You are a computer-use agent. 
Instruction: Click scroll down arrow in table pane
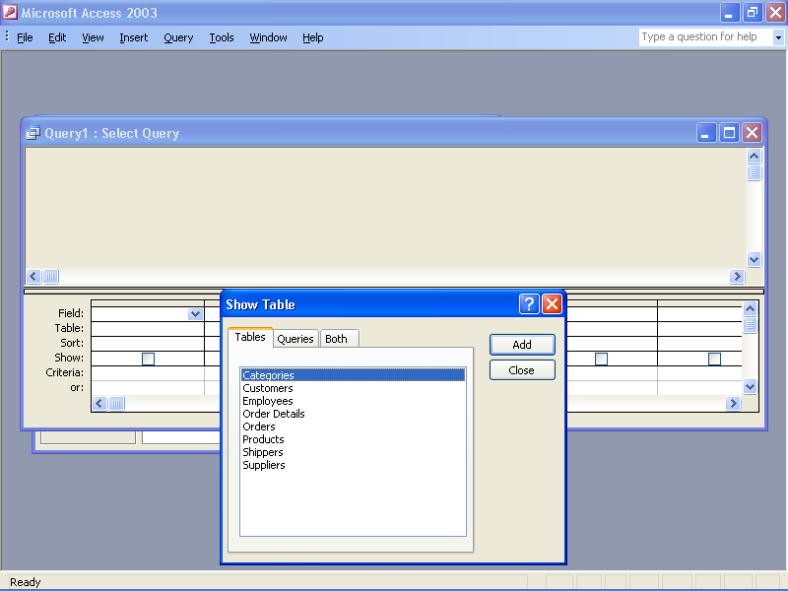[x=754, y=259]
